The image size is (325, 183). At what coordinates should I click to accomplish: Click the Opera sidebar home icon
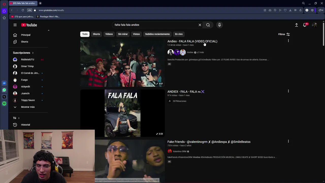tap(4, 11)
